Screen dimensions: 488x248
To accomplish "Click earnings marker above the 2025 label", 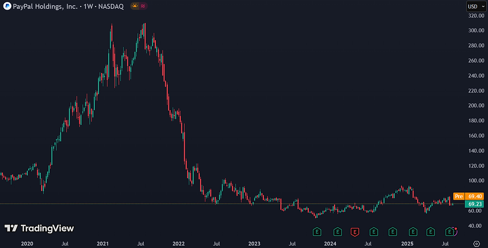I will (413, 232).
